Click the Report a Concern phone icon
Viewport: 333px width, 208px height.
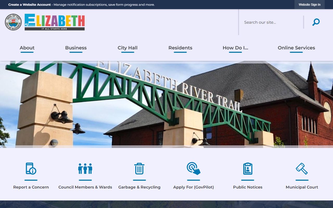click(31, 168)
